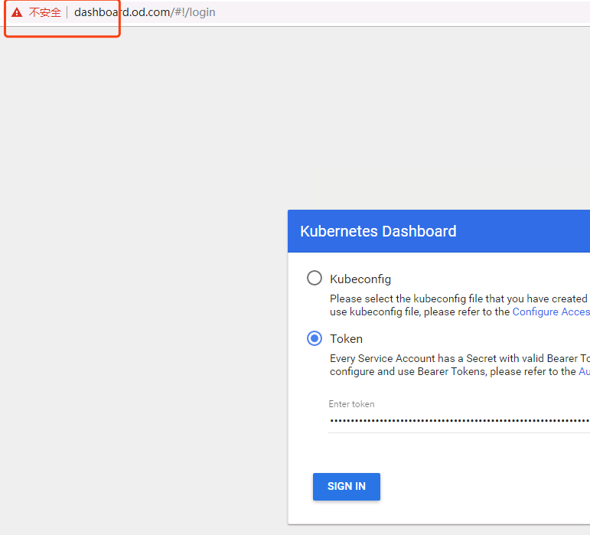Click blank white area right of SIGN IN
Viewport: 590px width, 535px height.
click(x=490, y=487)
